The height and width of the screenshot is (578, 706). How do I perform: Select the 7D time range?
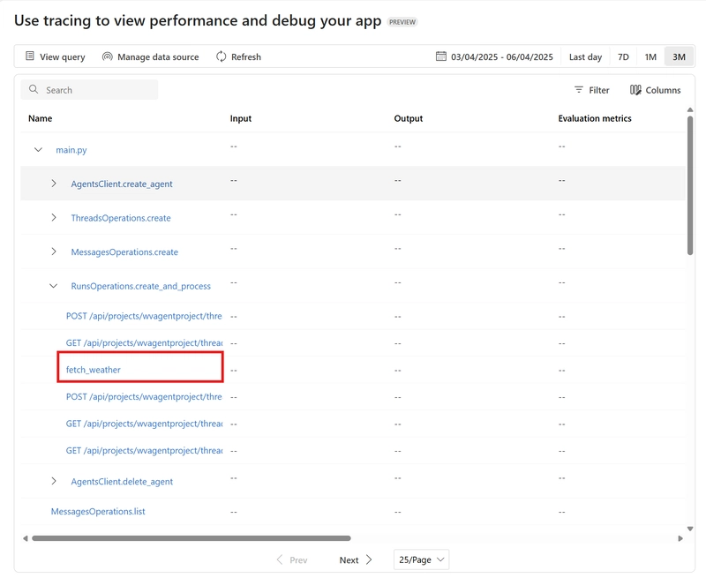pos(623,56)
